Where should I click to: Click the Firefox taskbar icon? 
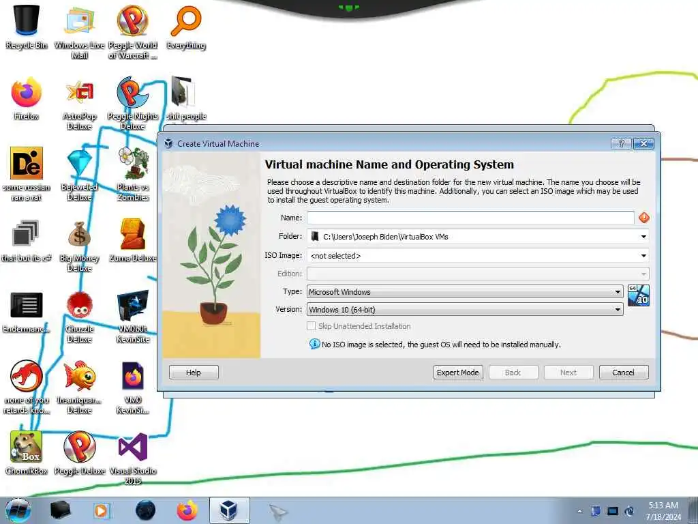(x=187, y=510)
